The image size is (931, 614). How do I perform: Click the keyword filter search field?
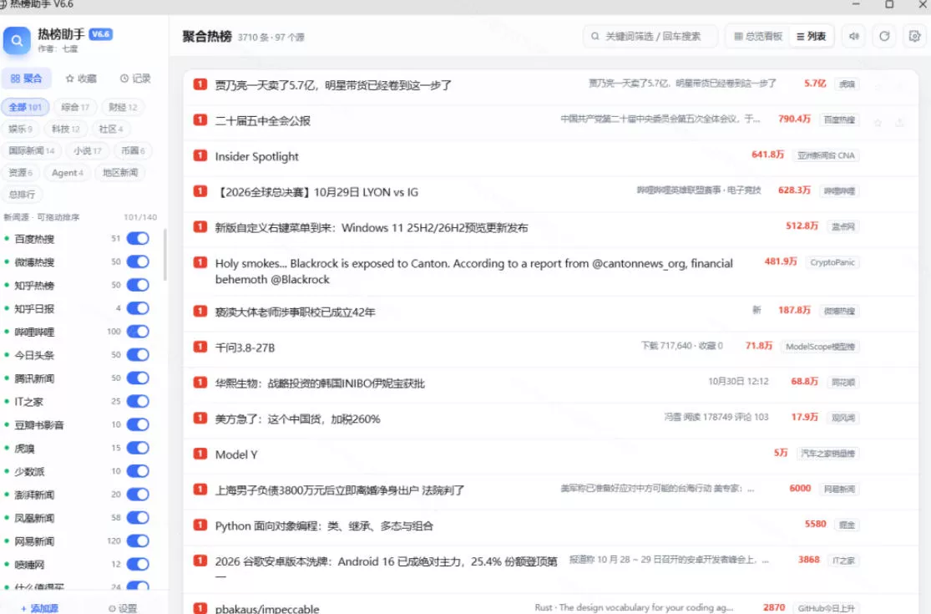coord(650,36)
